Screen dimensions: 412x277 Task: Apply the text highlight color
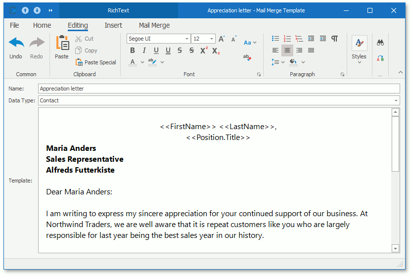coord(152,62)
